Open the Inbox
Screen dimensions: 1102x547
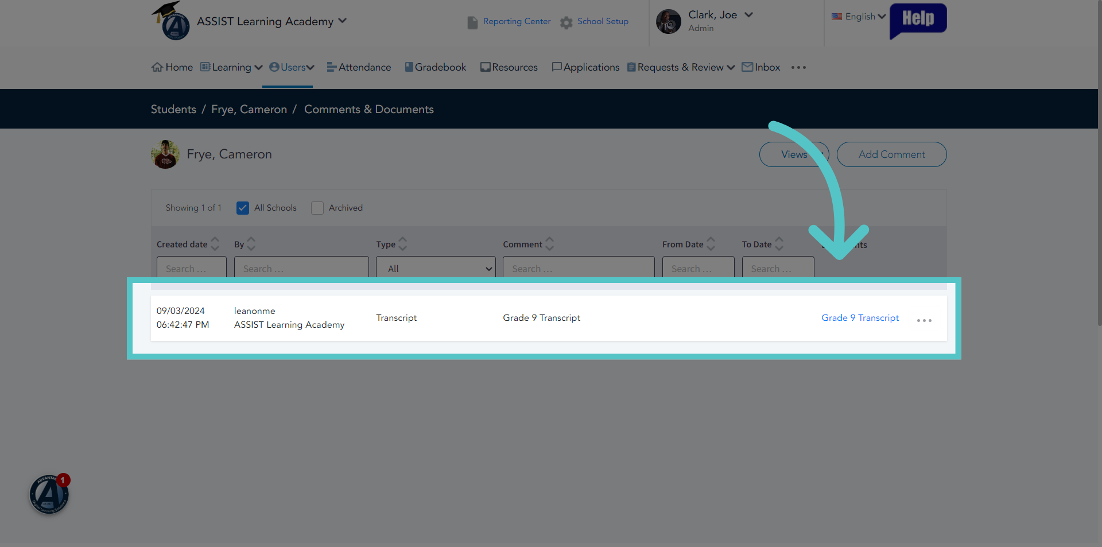[x=767, y=67]
